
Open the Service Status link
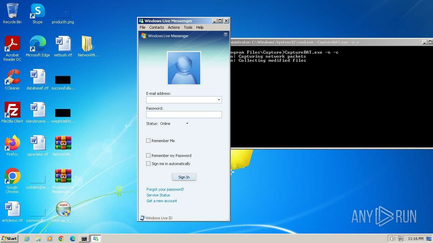pos(158,195)
